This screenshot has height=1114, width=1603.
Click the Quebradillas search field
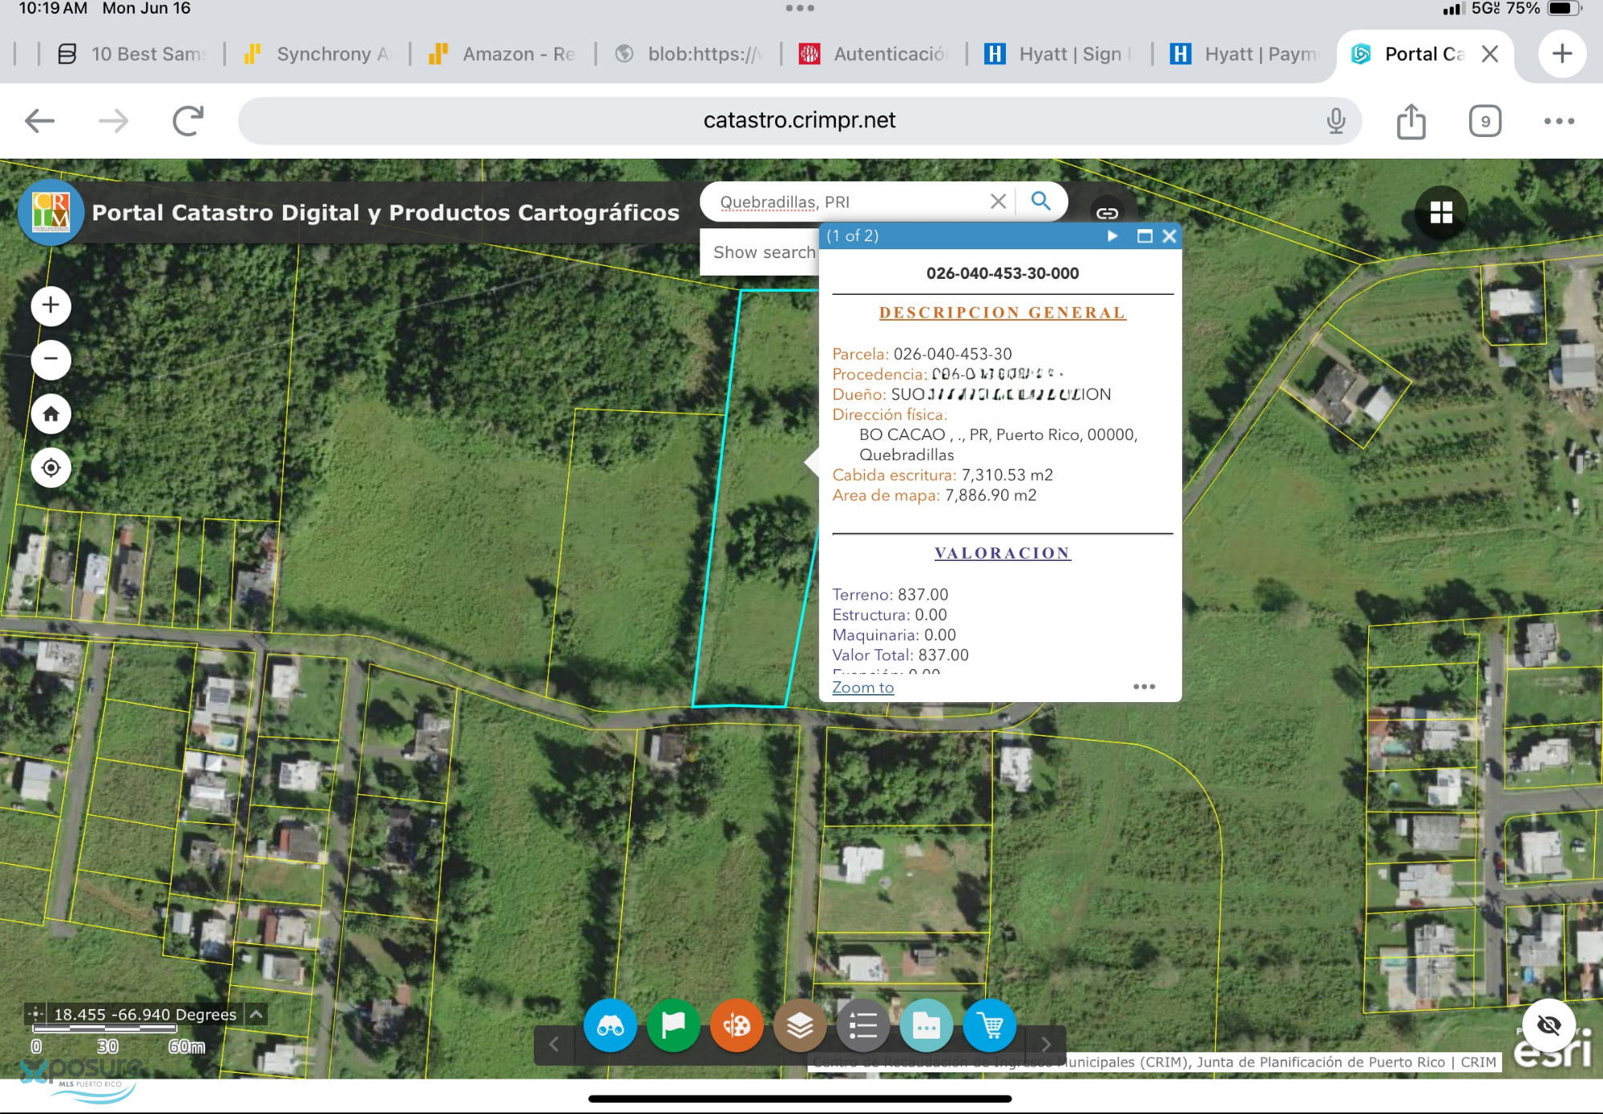[x=850, y=202]
